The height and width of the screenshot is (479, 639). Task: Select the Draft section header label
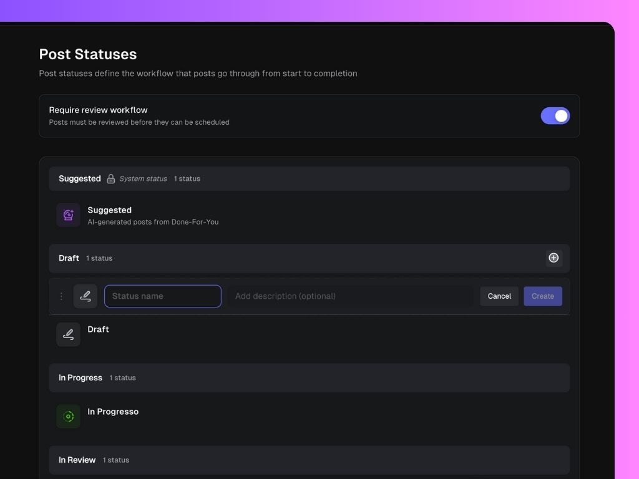(x=69, y=258)
